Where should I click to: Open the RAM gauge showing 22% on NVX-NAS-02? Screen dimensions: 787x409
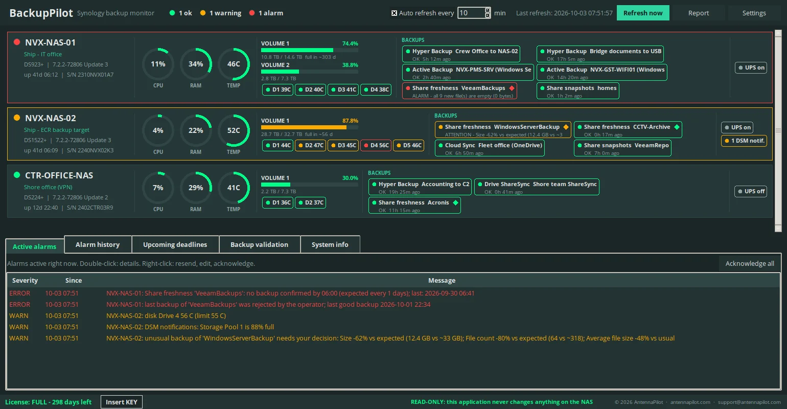tap(196, 130)
